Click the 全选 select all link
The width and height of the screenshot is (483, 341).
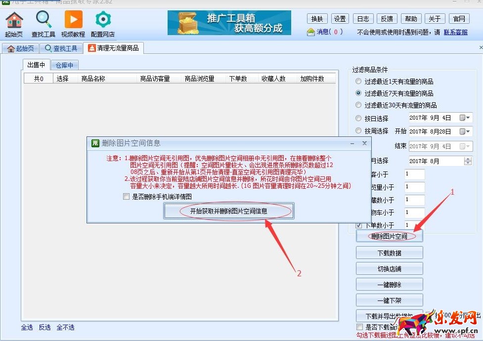(27, 328)
